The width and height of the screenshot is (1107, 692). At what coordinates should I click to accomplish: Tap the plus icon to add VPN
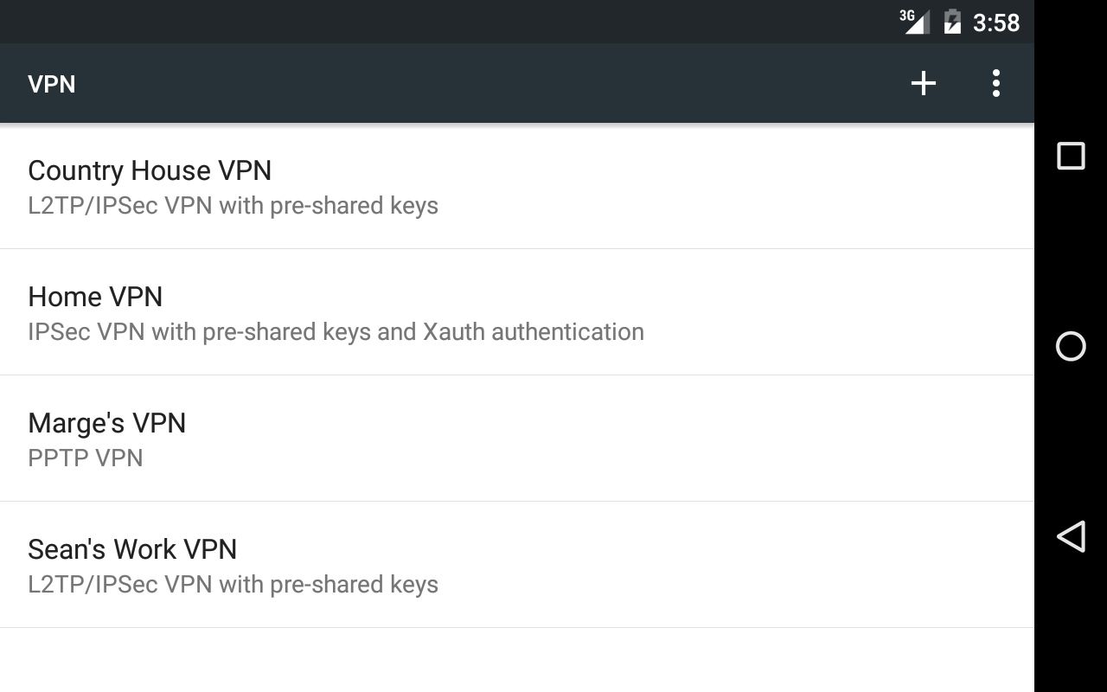click(924, 83)
